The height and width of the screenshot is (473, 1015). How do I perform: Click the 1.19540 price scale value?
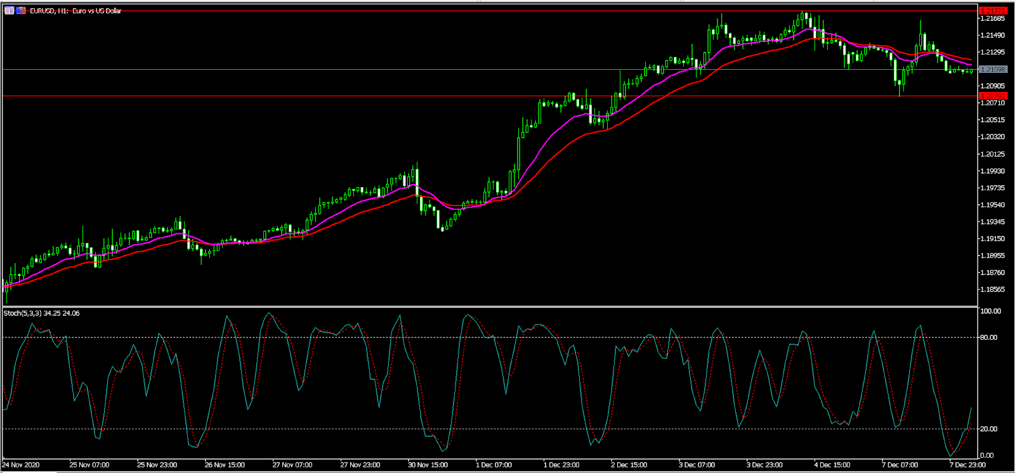tap(993, 205)
